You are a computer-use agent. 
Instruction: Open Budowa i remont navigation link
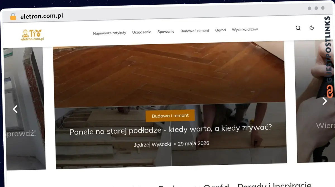click(x=195, y=31)
